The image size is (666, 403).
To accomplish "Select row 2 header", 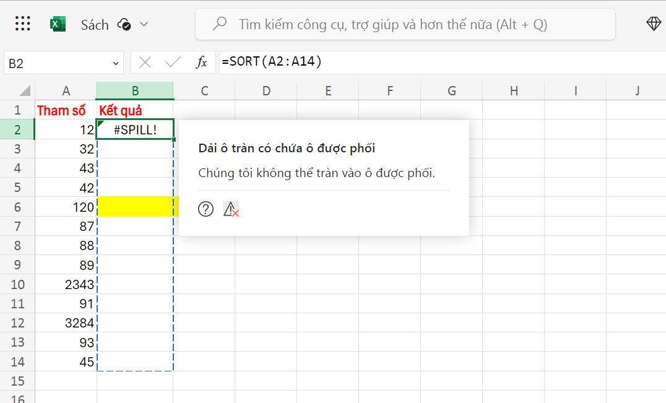I will (17, 129).
